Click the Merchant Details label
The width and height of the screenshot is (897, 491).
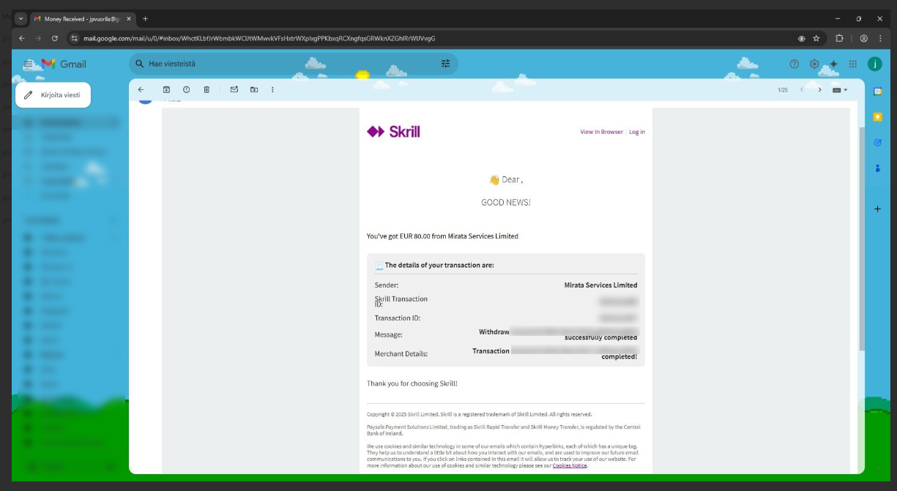401,354
